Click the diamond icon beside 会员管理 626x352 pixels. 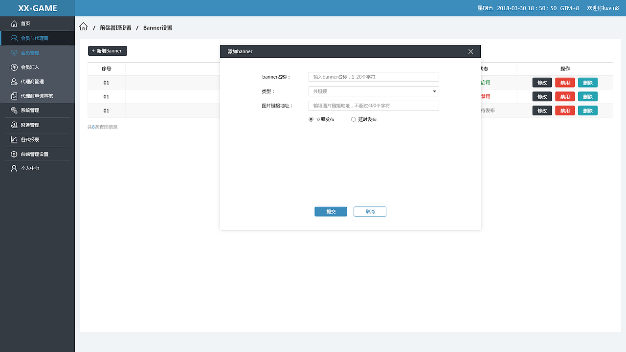(x=14, y=53)
